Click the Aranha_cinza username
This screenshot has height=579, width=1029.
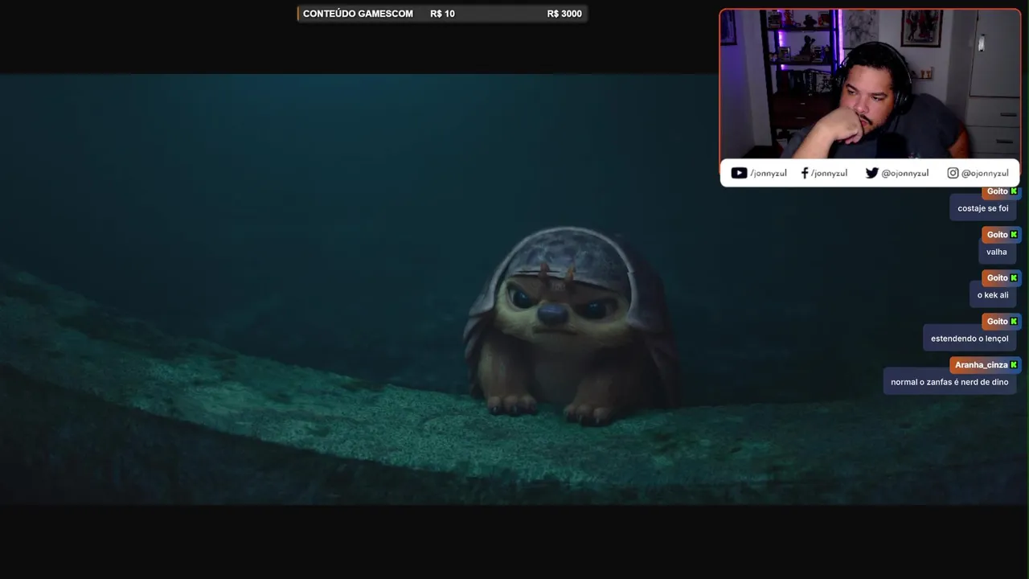click(981, 364)
